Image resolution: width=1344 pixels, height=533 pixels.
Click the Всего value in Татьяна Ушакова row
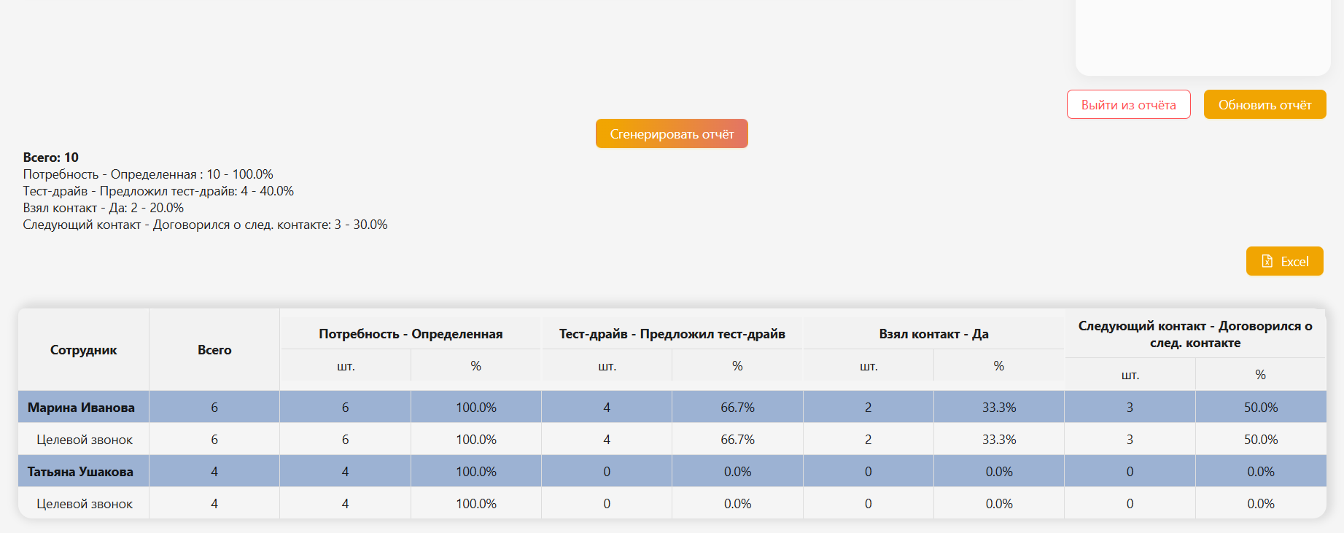tap(214, 472)
